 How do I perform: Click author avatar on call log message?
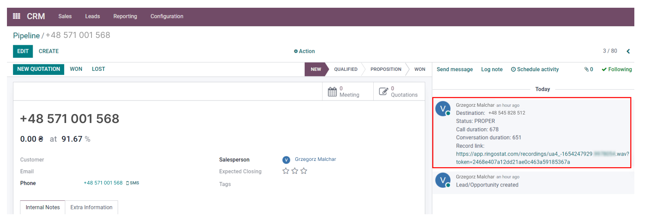443,109
